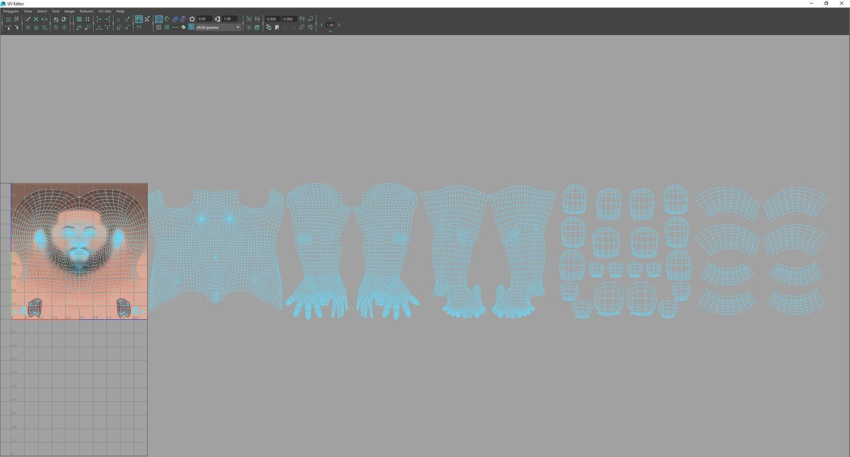Click the gamma value field 1.00
850x457 pixels.
pos(230,19)
